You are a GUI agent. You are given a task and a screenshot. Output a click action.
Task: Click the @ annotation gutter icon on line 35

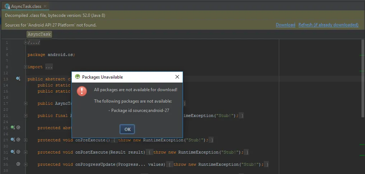[x=18, y=164]
